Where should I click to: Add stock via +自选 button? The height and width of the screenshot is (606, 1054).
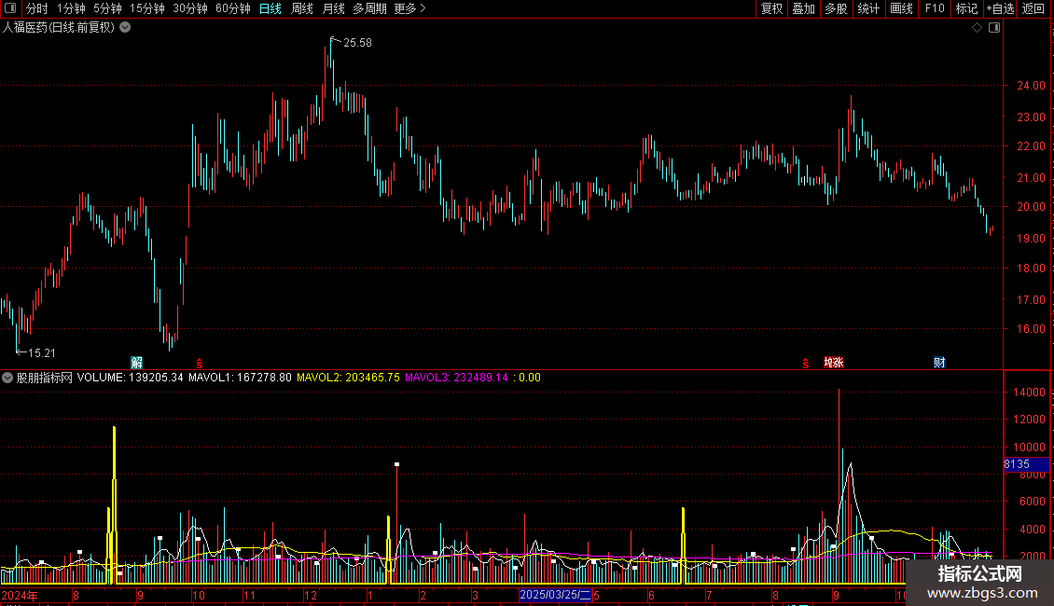[1000, 8]
